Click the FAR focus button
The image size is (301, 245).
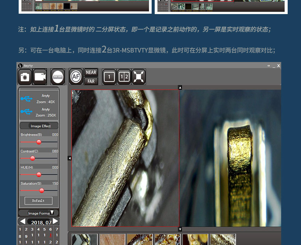[x=91, y=81]
